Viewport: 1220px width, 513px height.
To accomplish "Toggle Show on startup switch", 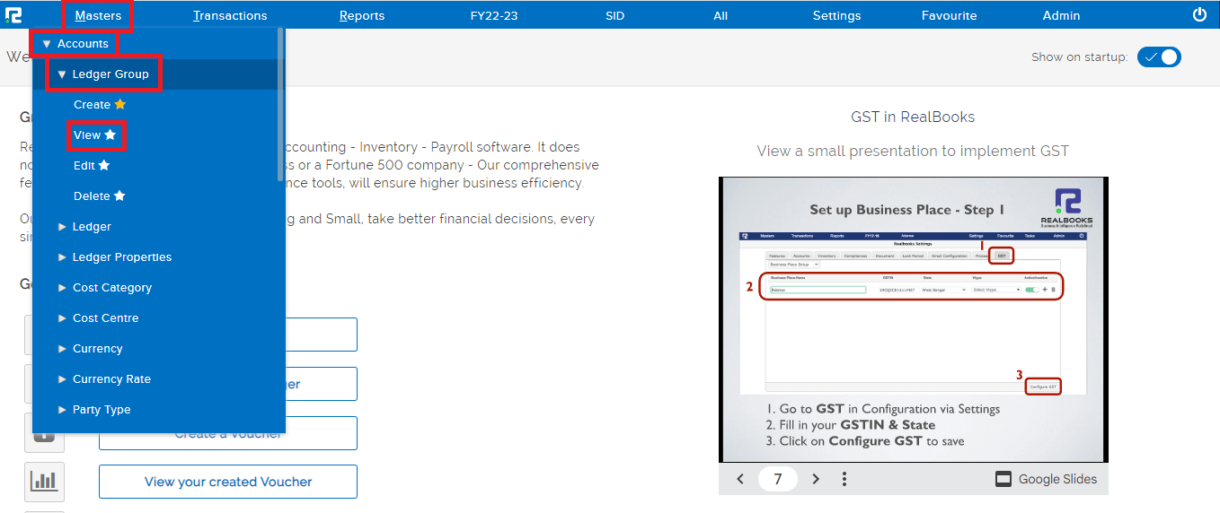I will tap(1159, 57).
